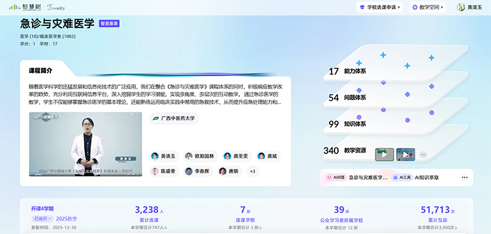Click the course title 急诊与灾难医学

[57, 23]
